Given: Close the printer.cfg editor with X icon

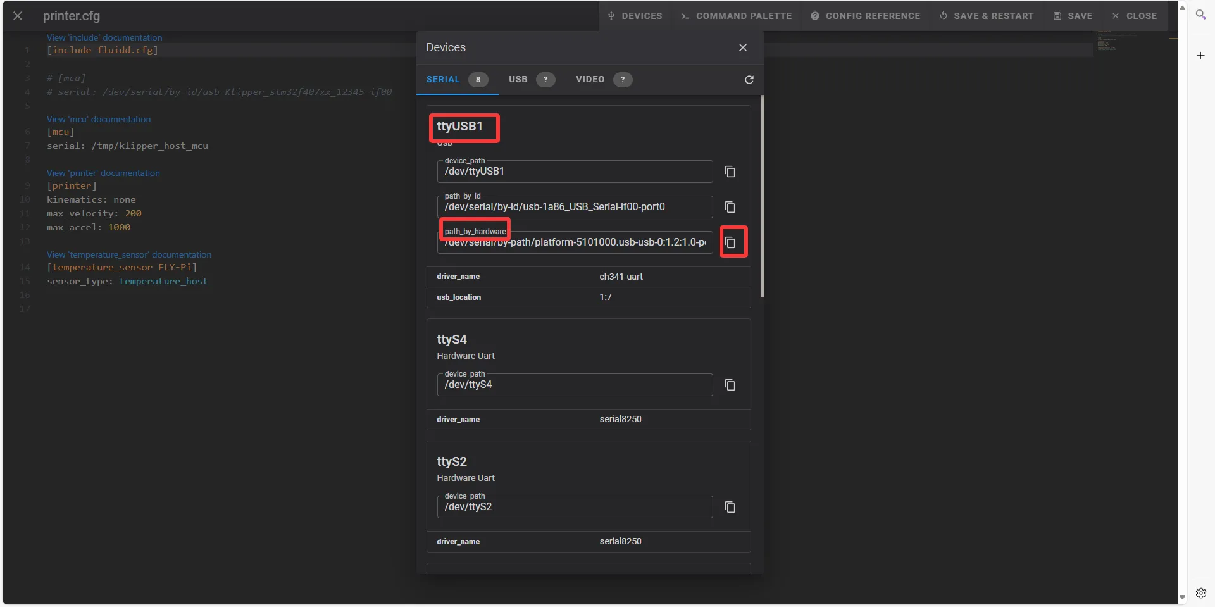Looking at the screenshot, I should tap(18, 16).
